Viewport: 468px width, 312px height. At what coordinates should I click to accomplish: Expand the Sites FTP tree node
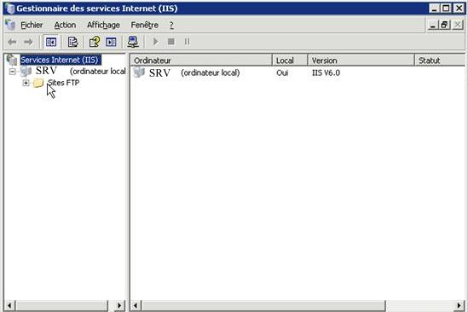click(x=26, y=83)
